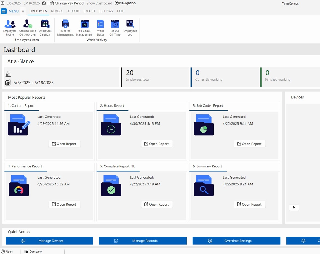
Task: Click the '6. Summary Report' heading
Action: (x=207, y=166)
